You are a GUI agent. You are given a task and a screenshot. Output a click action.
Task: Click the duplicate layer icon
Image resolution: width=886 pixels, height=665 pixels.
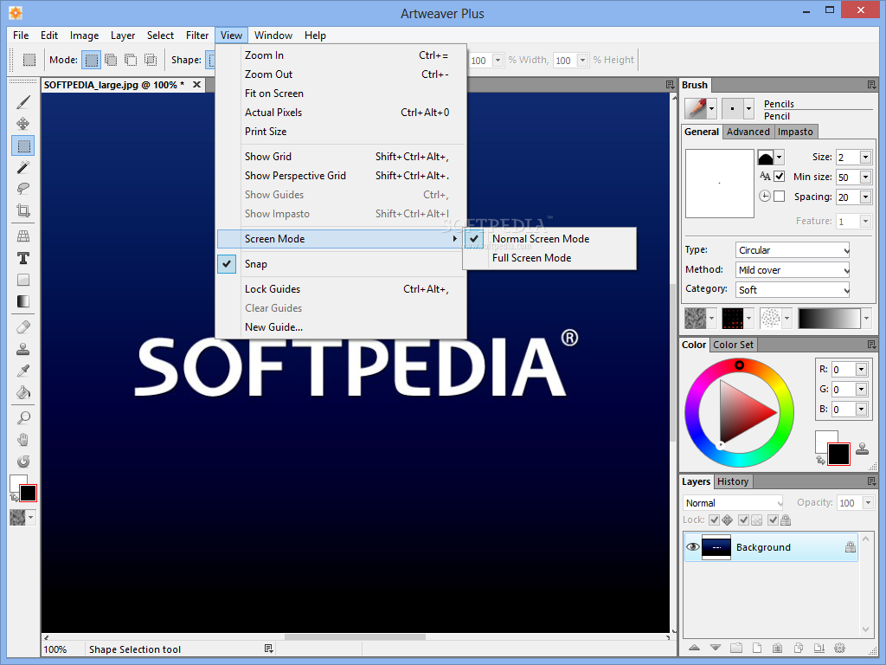pos(799,648)
